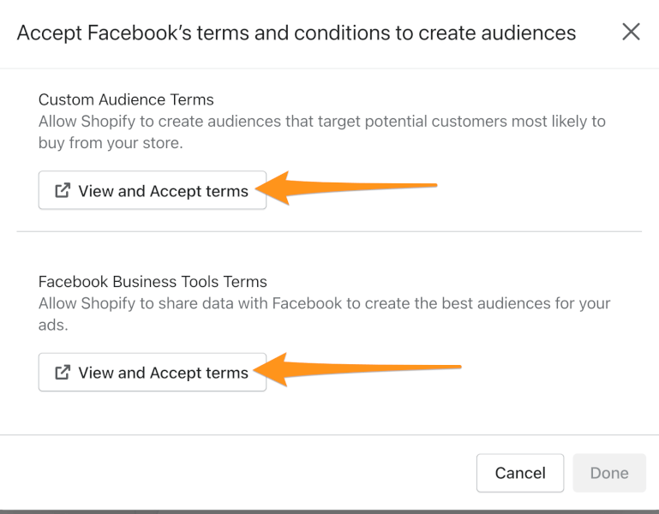Open Custom Audience View and Accept terms

coord(153,190)
